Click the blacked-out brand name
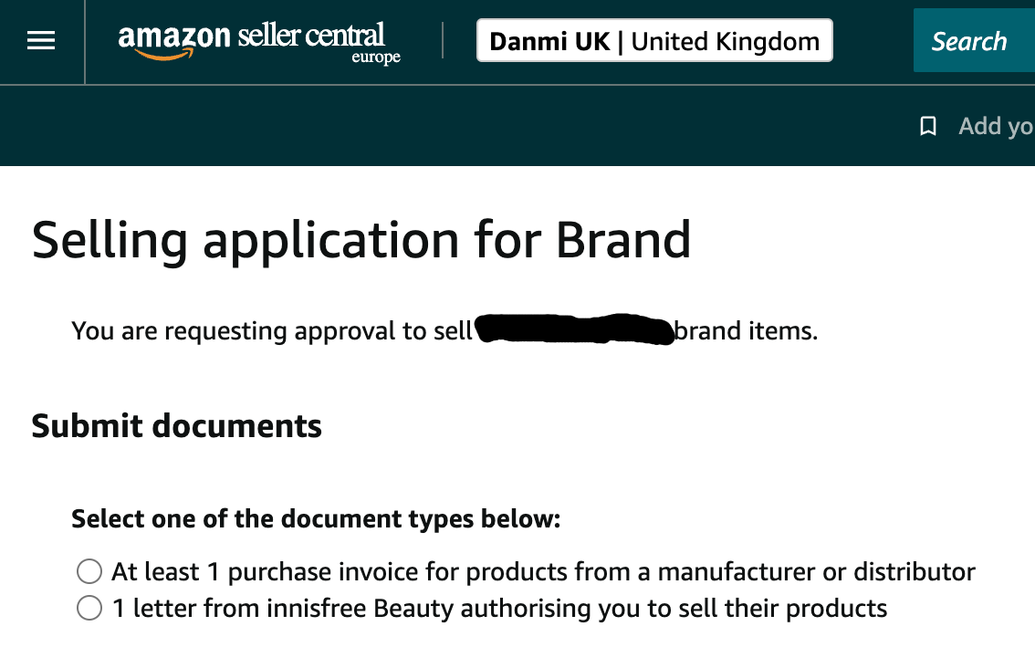The height and width of the screenshot is (668, 1035). coord(575,330)
